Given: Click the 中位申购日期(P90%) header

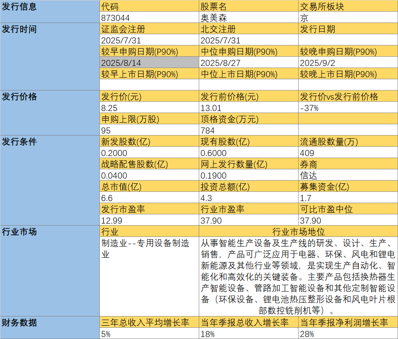Looking at the screenshot, I should point(248,51).
